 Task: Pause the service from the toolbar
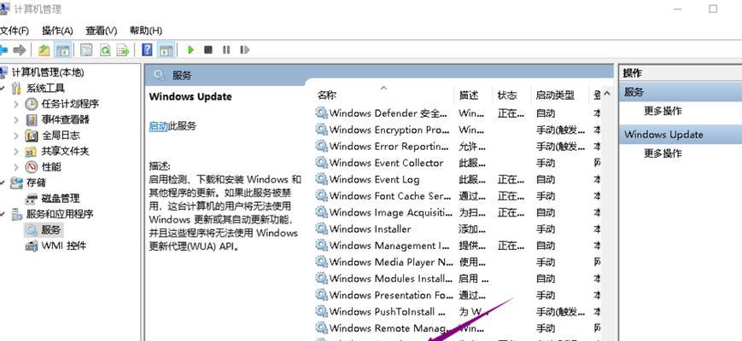pos(226,49)
